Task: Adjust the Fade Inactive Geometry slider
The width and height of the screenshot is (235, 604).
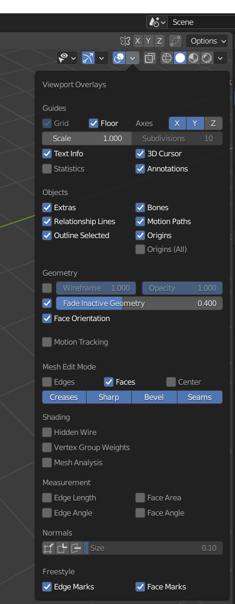Action: point(139,303)
